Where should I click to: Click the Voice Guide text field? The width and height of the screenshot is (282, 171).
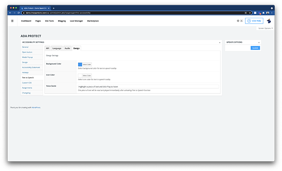click(149, 86)
